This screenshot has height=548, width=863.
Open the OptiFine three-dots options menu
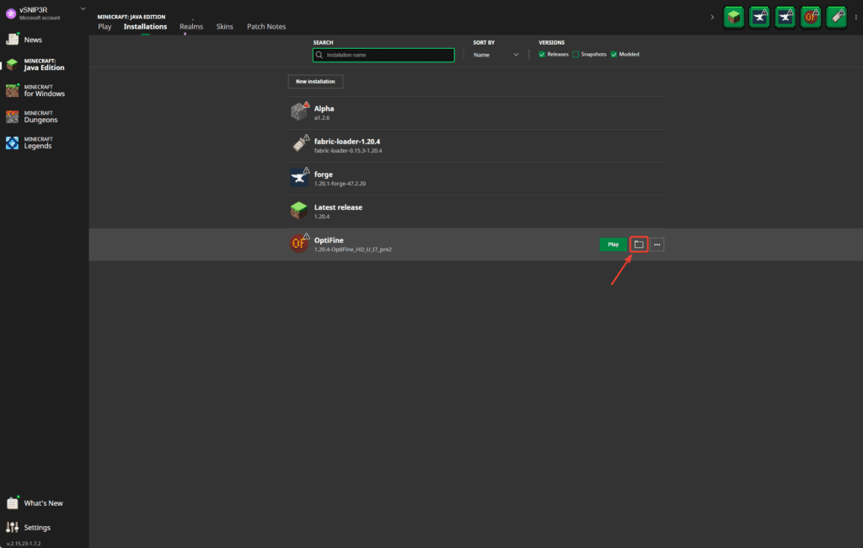657,244
